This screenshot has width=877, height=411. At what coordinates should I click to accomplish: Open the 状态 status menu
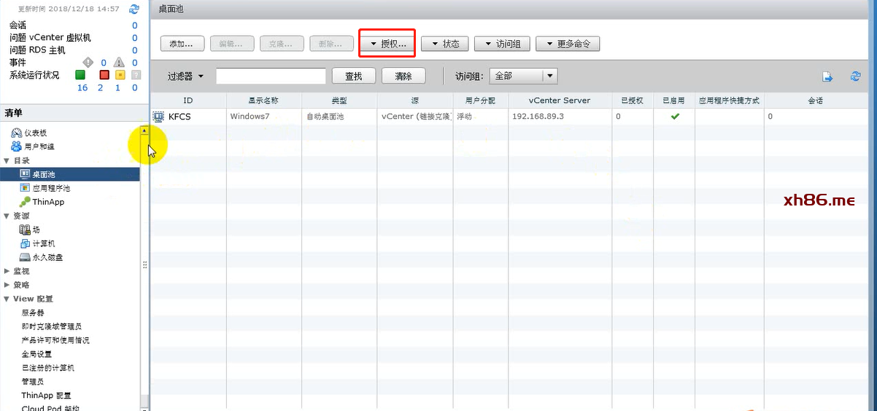point(444,44)
